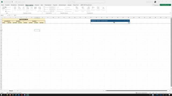Image resolution: width=172 pixels, height=96 pixels.
Task: Switch to the Home (Основне) tab
Action: 7,5
